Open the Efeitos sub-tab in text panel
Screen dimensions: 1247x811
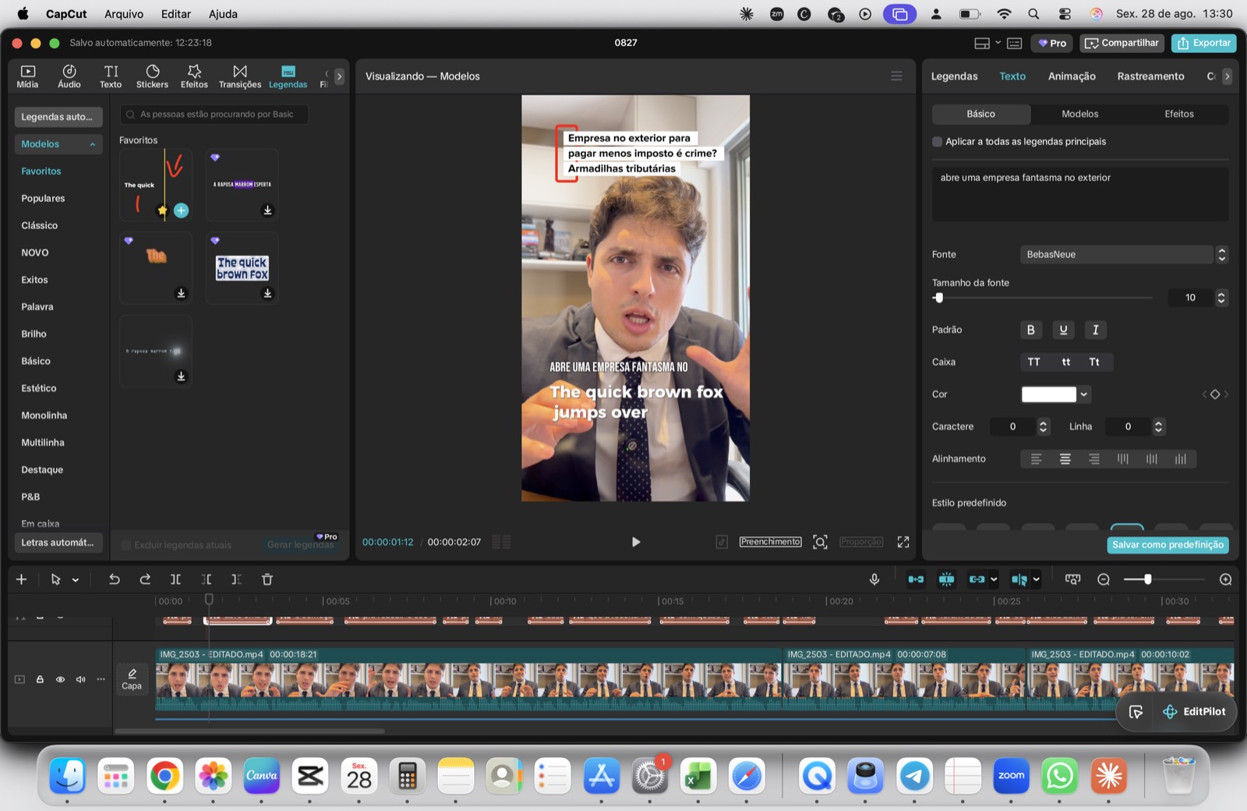[1178, 114]
